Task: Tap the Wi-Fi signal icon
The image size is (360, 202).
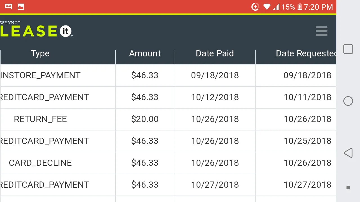Action: [x=267, y=7]
